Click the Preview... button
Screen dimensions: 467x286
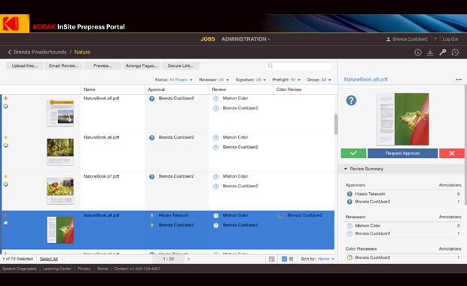click(102, 65)
